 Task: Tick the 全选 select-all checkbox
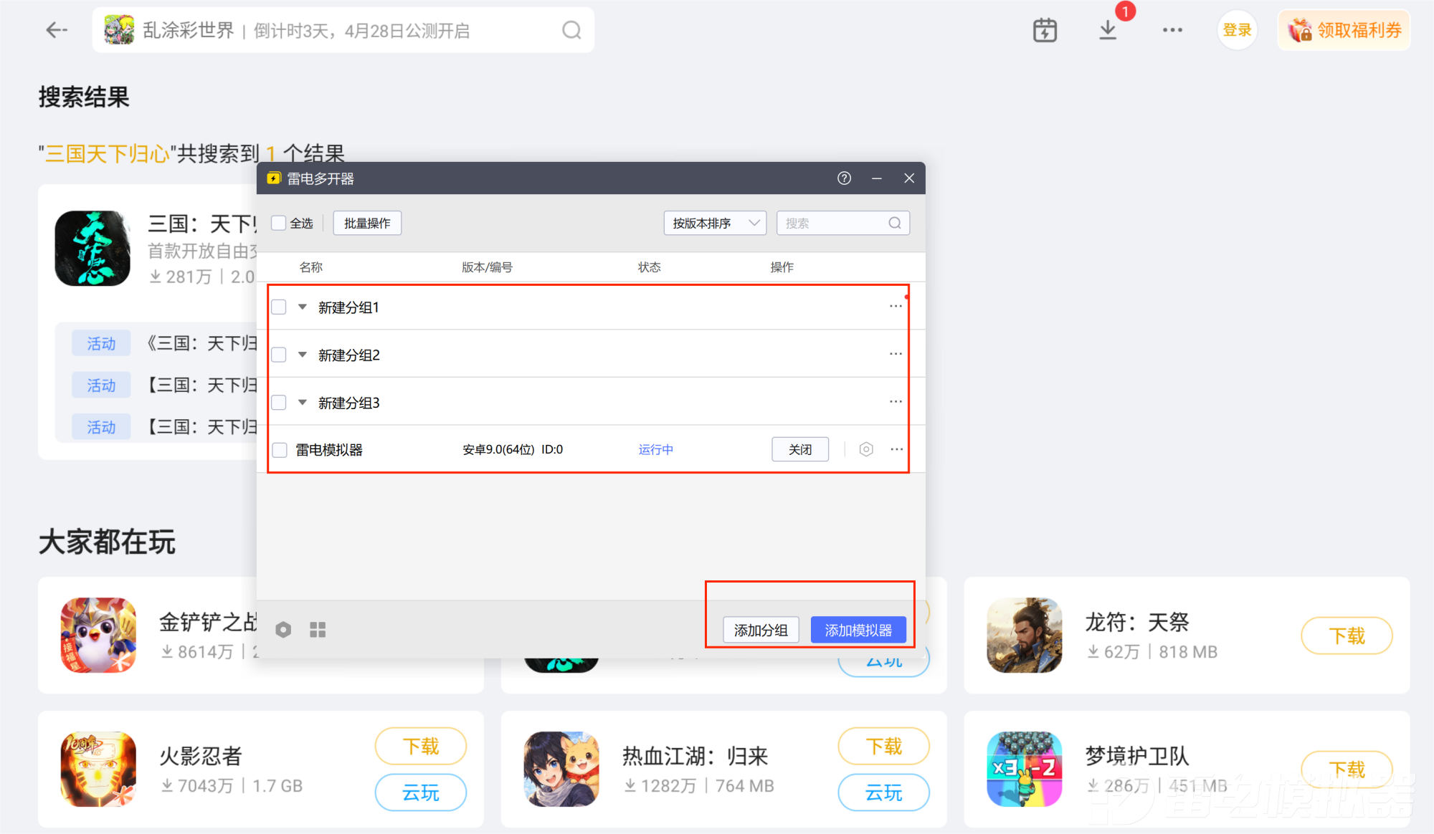pos(279,223)
